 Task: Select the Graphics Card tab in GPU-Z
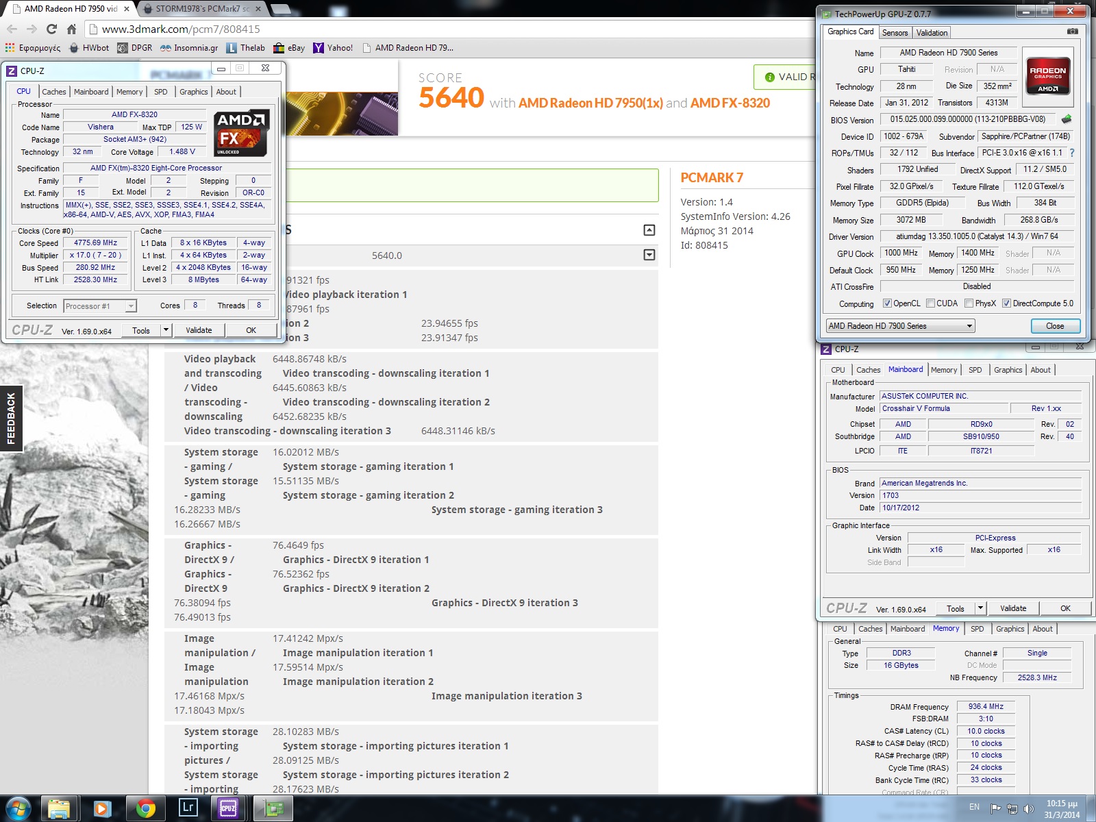pyautogui.click(x=850, y=32)
